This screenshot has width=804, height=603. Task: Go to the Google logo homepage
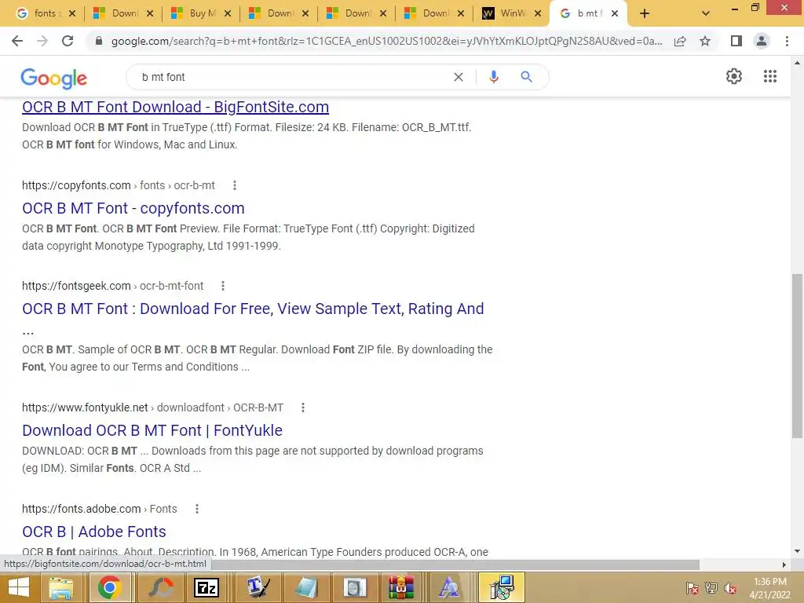click(54, 78)
